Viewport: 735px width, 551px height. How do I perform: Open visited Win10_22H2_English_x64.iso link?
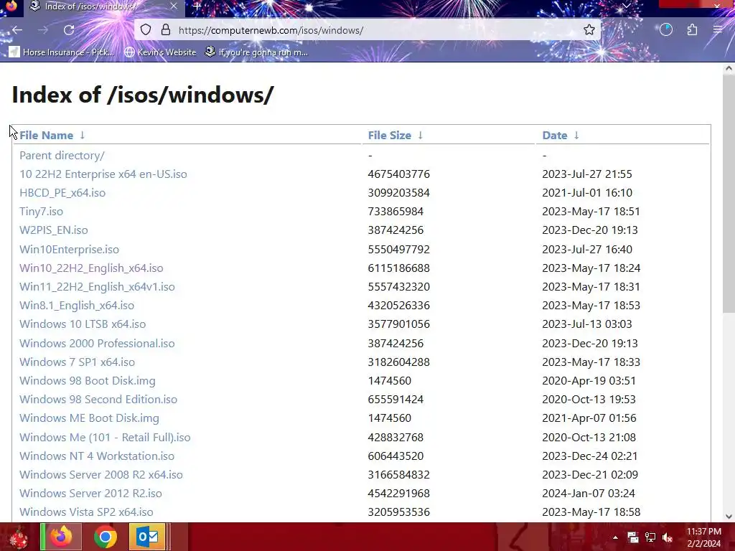click(x=91, y=268)
